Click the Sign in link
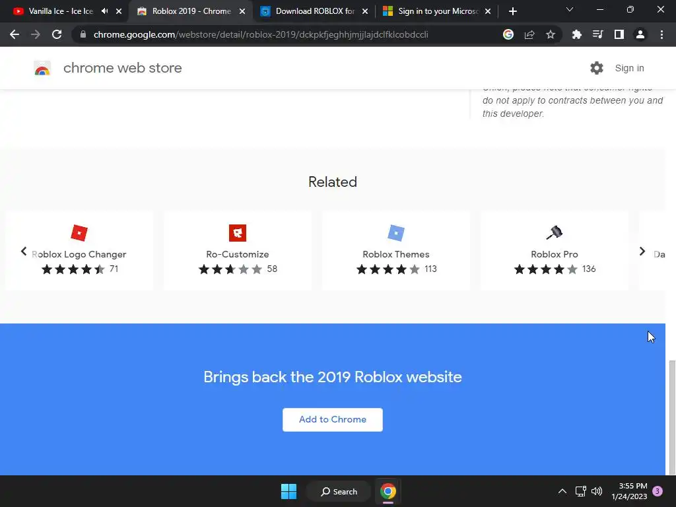The width and height of the screenshot is (676, 507). click(x=629, y=68)
